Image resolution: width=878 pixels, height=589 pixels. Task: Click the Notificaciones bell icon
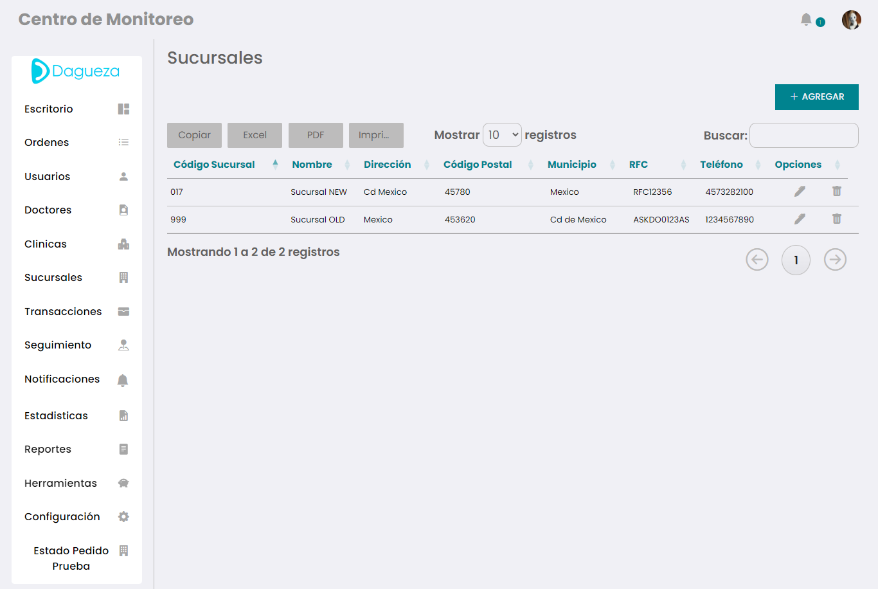122,379
